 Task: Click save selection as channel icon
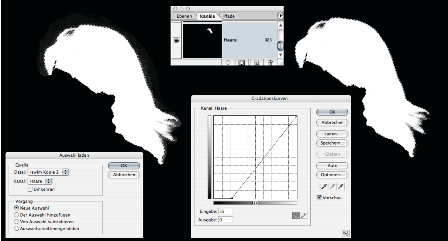point(241,62)
